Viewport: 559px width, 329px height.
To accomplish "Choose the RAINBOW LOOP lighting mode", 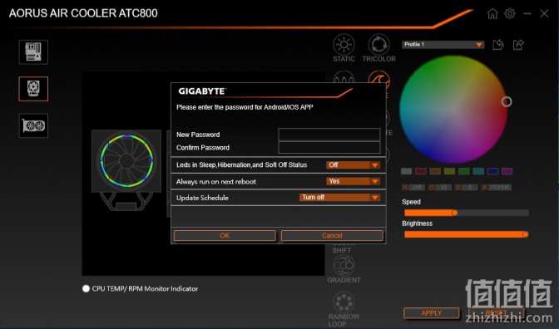I will click(x=344, y=309).
